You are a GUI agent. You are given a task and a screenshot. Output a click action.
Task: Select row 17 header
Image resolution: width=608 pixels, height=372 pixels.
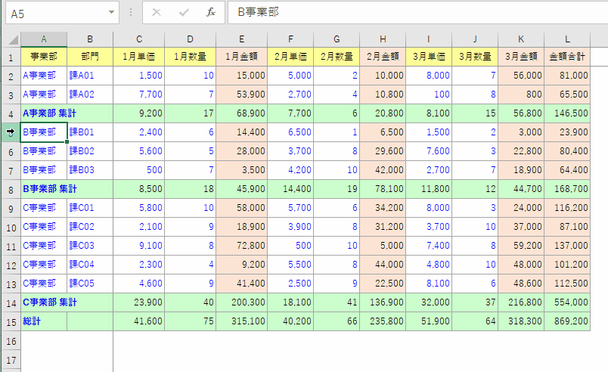click(11, 360)
